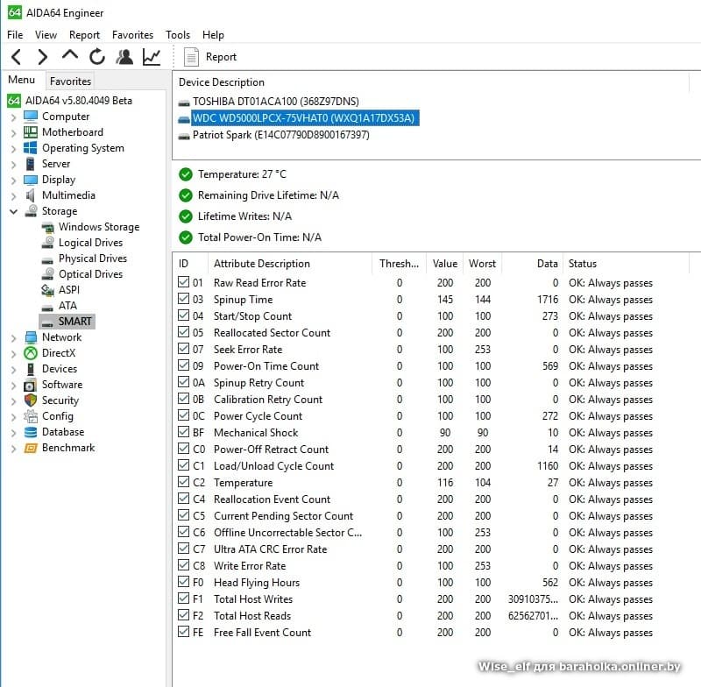Toggle the C2 Temperature attribute checkbox
Viewport: 701px width, 687px height.
tap(183, 482)
